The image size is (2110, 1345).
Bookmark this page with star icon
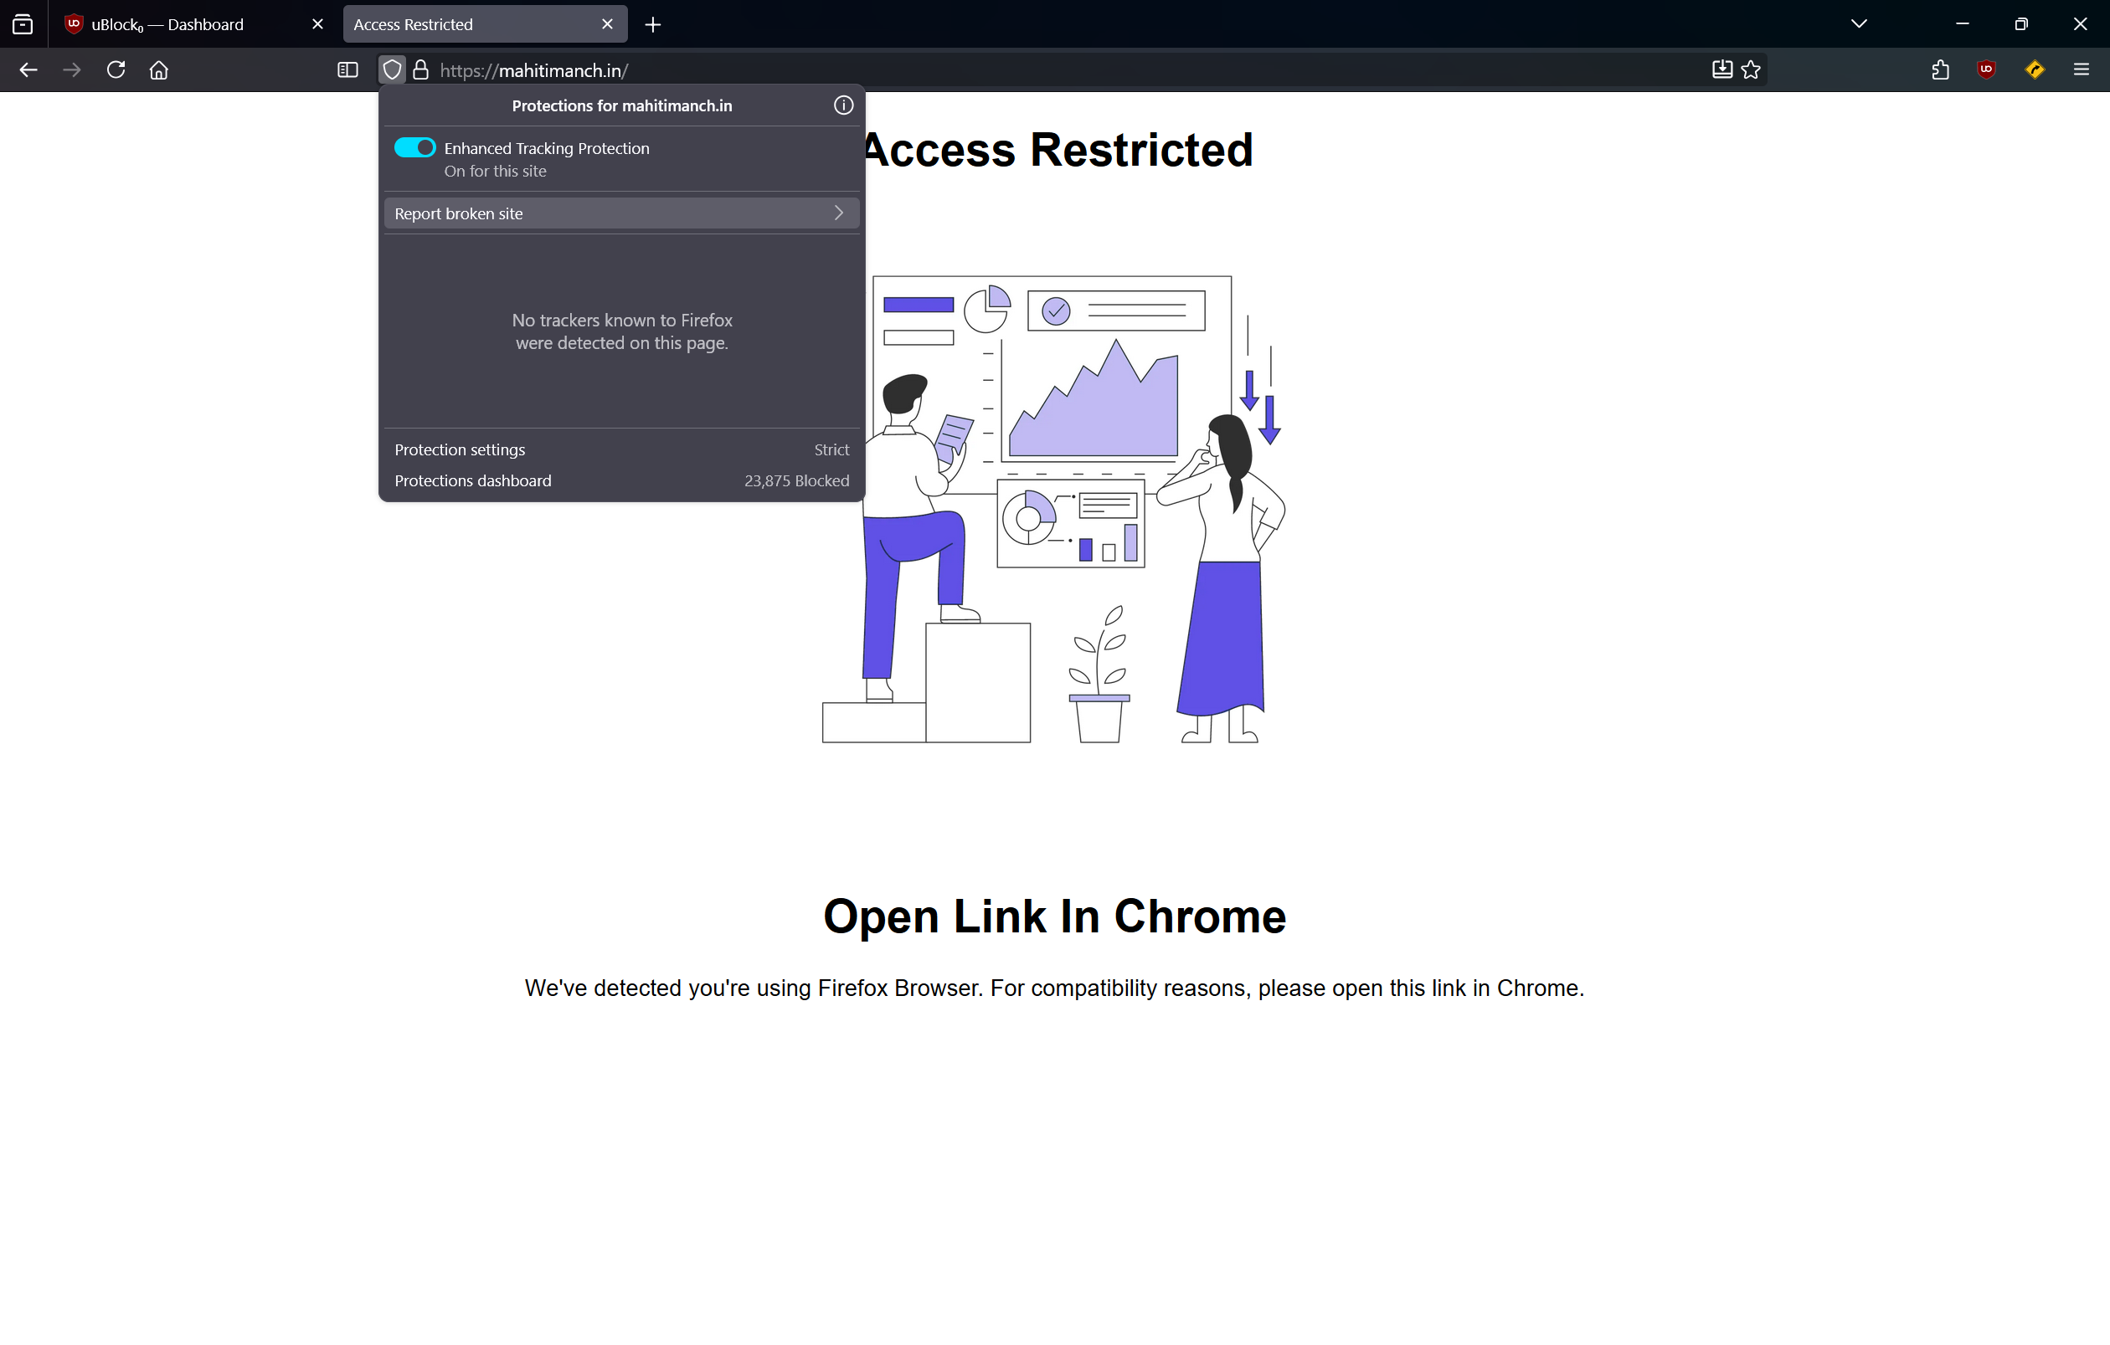tap(1751, 70)
